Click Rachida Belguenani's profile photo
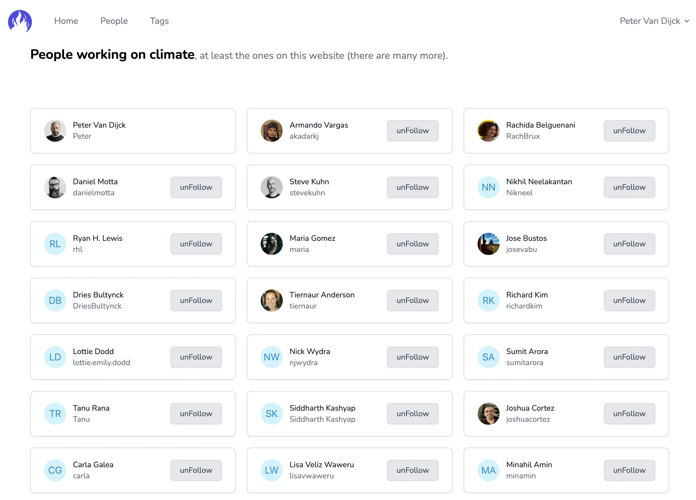696x500 pixels. coord(488,130)
